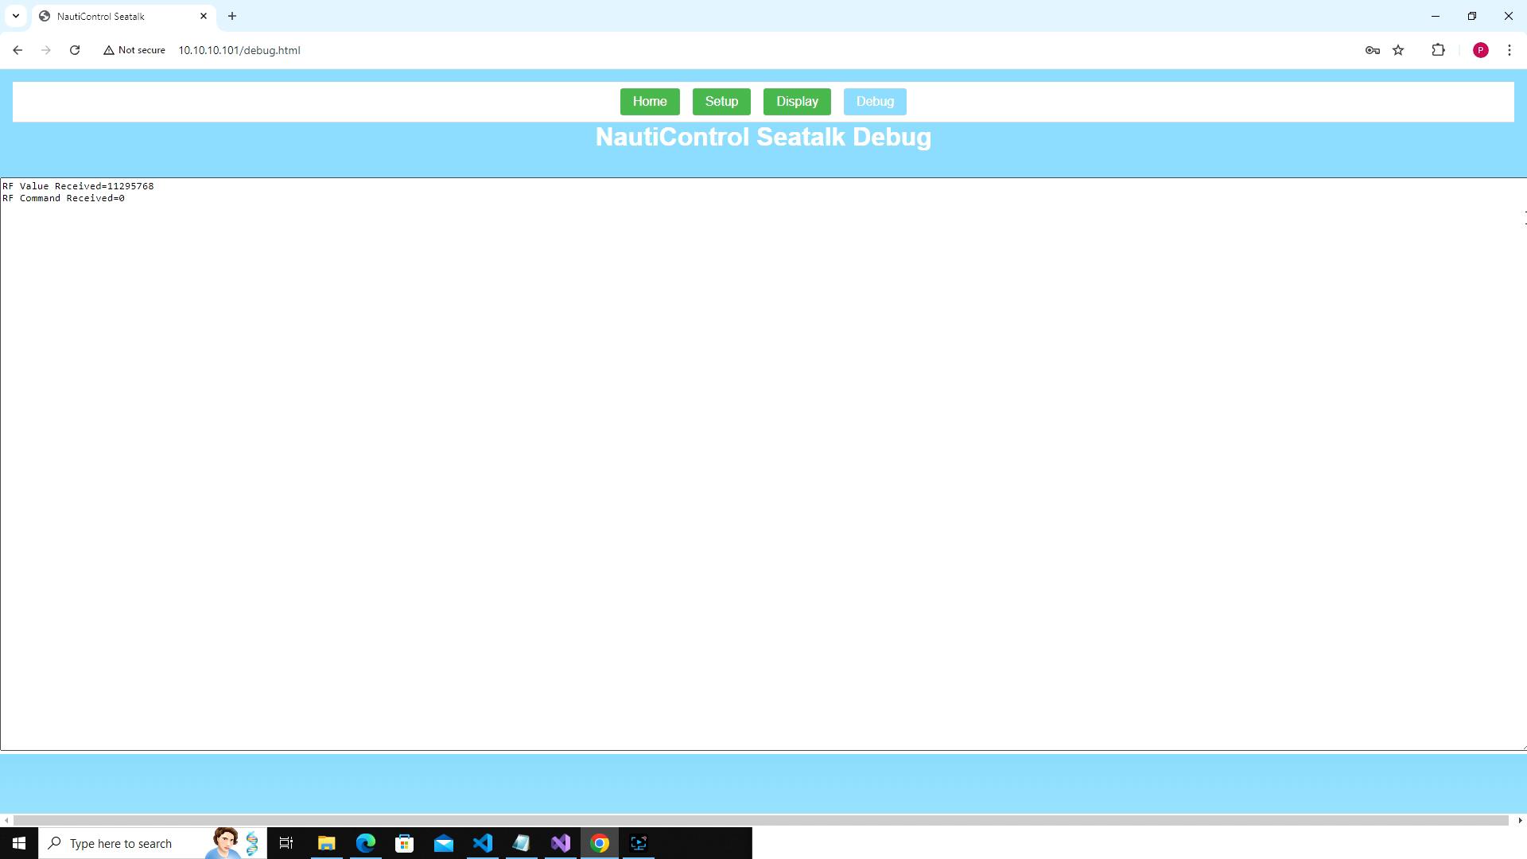This screenshot has width=1527, height=859.
Task: Select the NautiControl Seatalk tab
Action: pyautogui.click(x=124, y=17)
